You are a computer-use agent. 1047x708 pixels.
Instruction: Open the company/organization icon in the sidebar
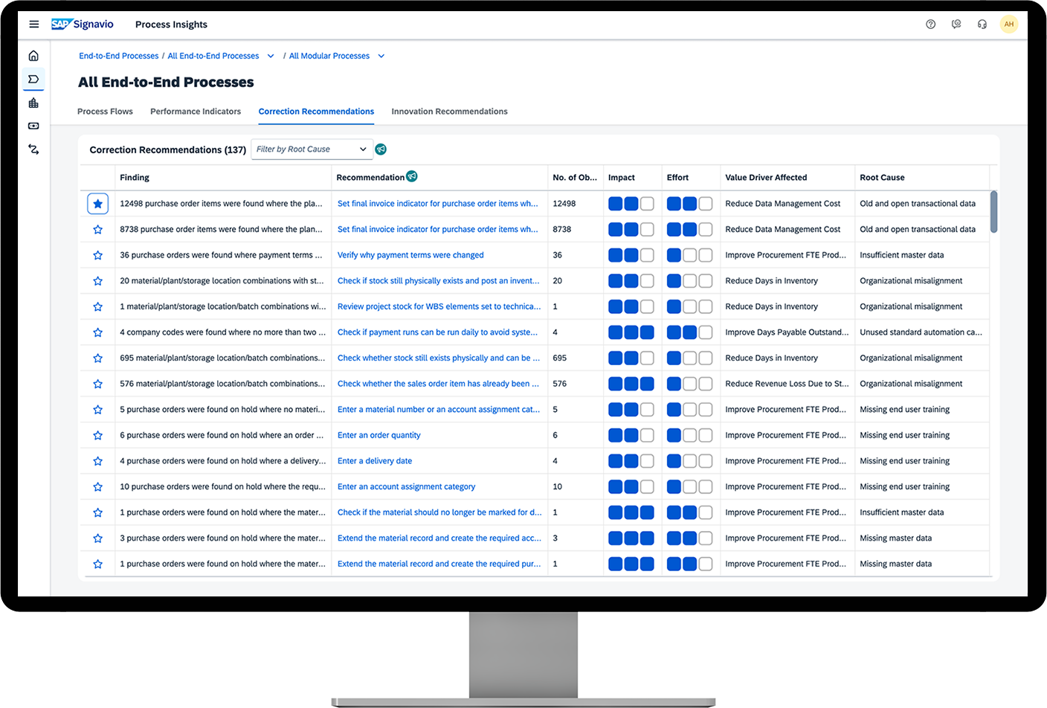click(x=33, y=102)
